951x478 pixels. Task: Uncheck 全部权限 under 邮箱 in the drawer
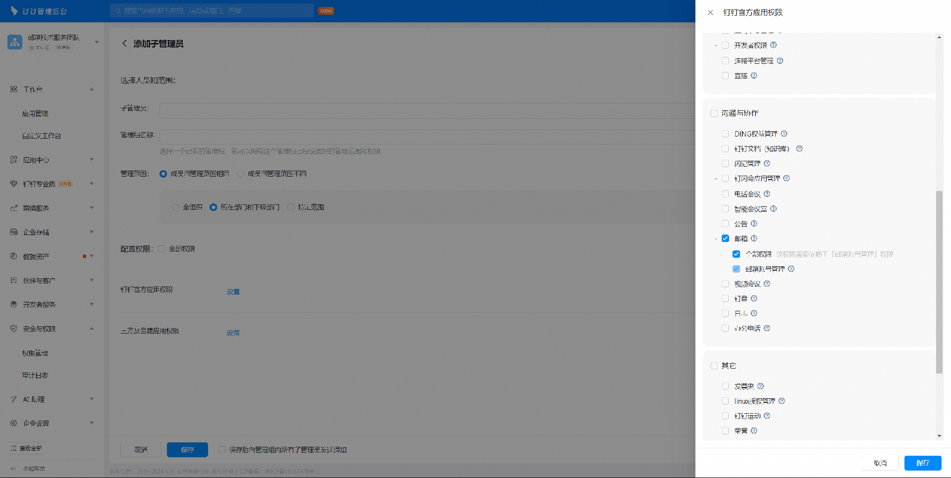pos(737,254)
